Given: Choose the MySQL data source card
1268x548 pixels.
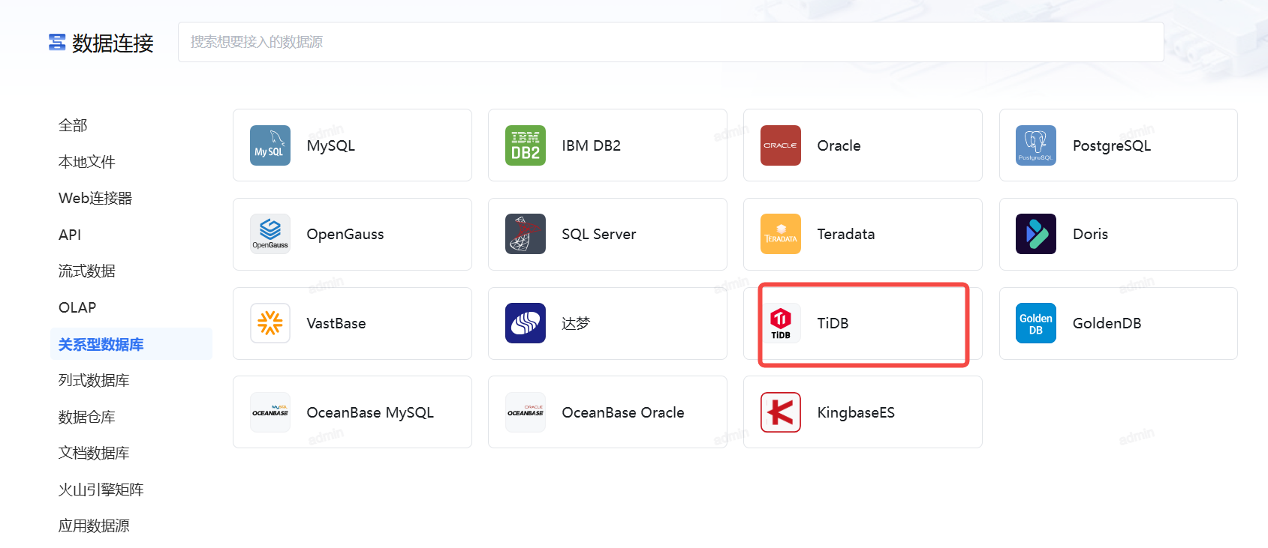Looking at the screenshot, I should tap(352, 145).
